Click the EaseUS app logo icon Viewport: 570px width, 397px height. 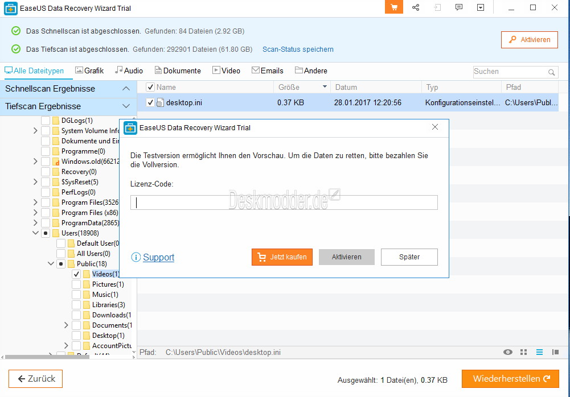[11, 8]
